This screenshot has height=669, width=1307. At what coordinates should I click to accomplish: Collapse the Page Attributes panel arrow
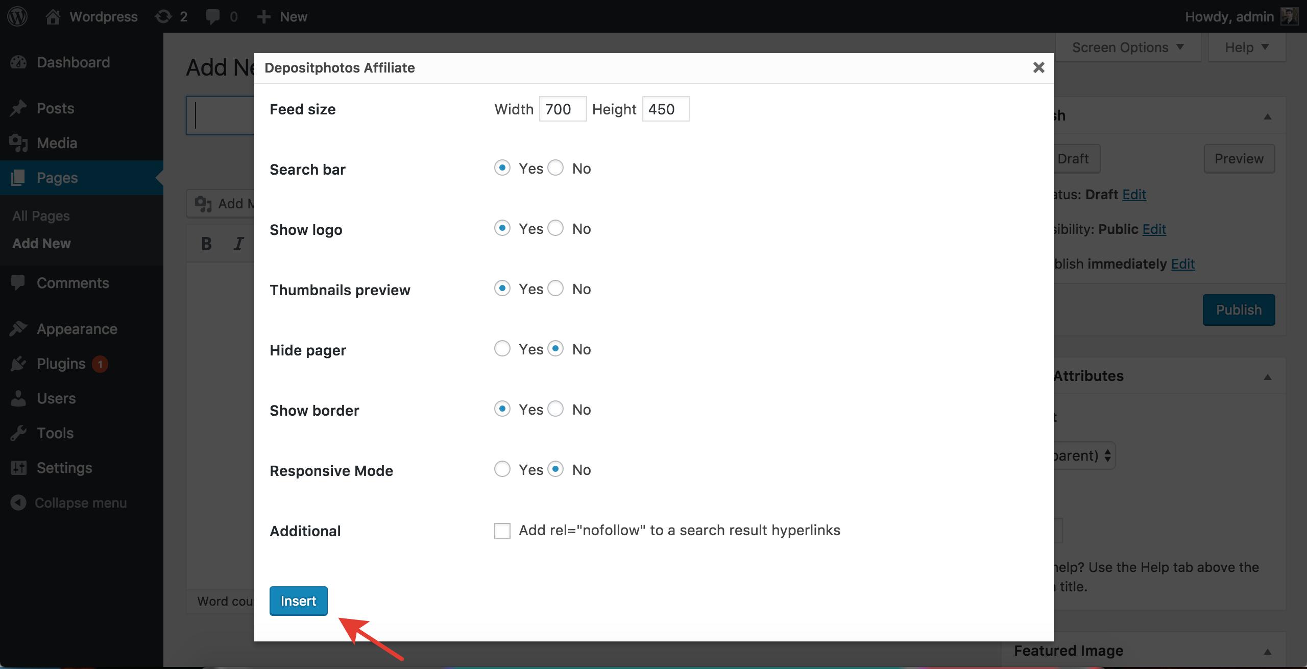coord(1268,377)
